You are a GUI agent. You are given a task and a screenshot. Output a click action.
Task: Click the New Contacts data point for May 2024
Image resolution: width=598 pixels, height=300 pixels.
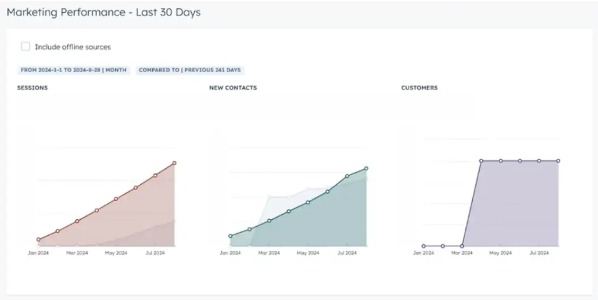click(308, 202)
